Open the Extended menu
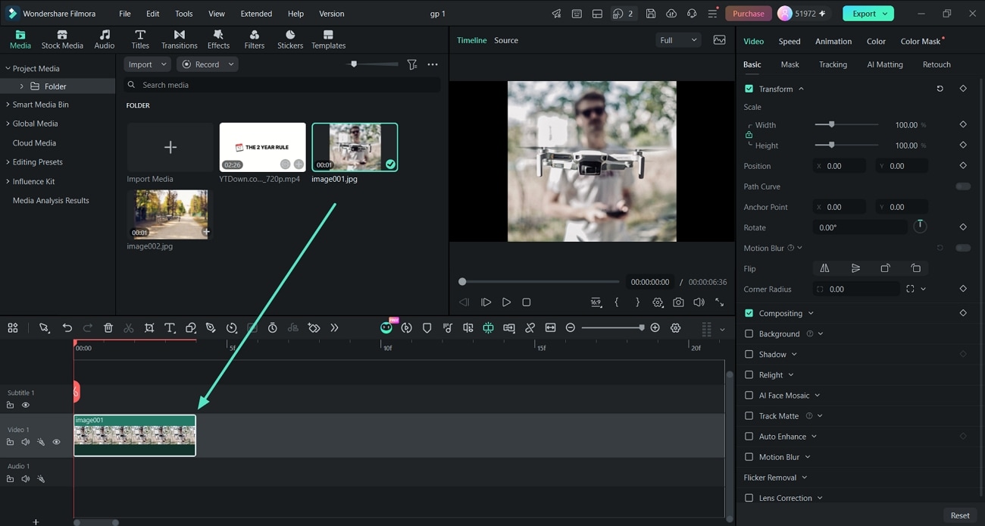Screen dimensions: 985x526 (256, 14)
